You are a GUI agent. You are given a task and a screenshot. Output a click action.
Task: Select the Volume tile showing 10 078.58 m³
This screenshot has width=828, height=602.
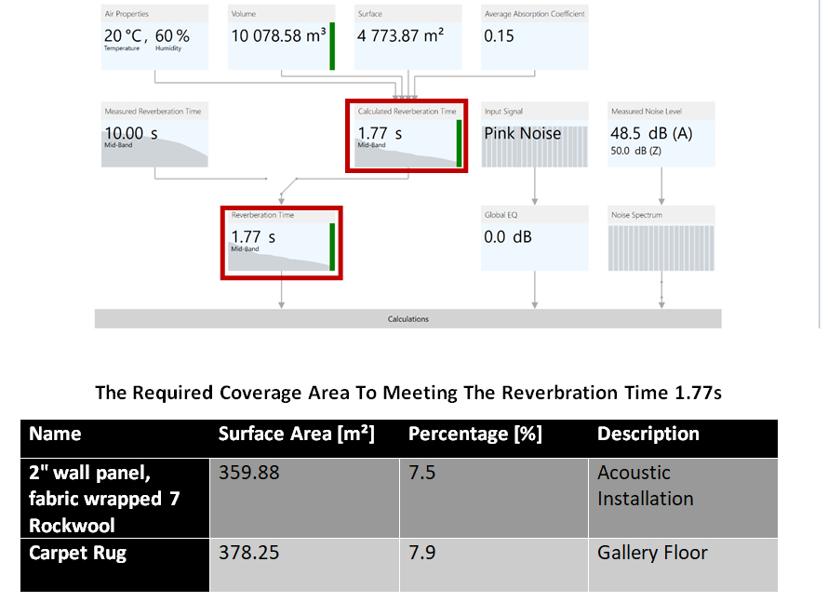pos(279,37)
